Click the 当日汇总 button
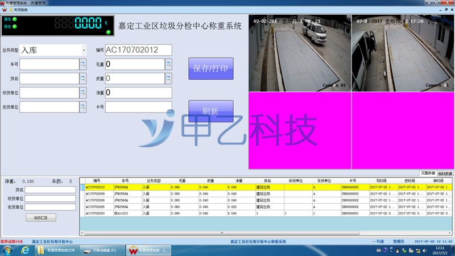Screen dimensions: 455x256 (x=41, y=217)
